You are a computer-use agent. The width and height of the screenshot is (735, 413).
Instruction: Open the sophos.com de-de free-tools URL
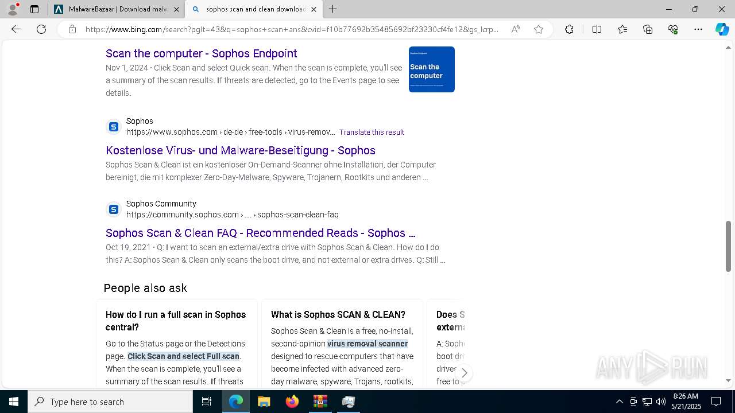[231, 132]
